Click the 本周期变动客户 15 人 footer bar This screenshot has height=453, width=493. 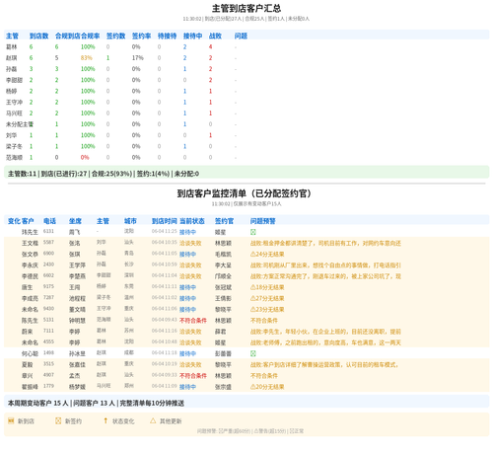coord(246,403)
